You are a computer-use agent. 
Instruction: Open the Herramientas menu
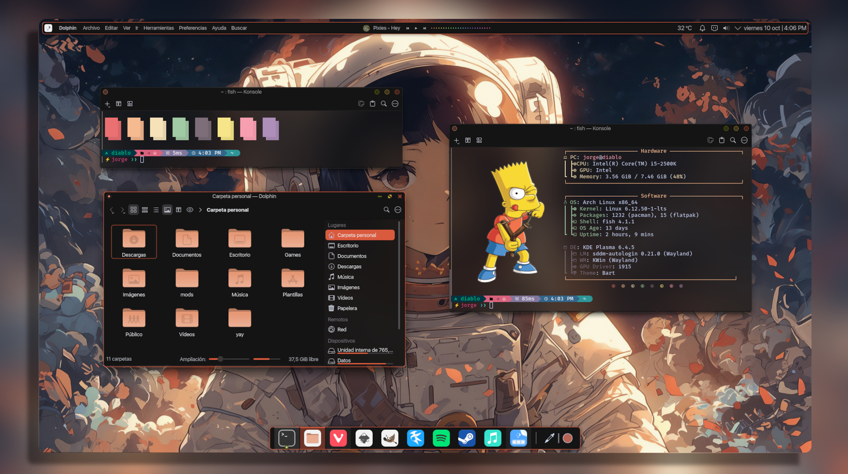pyautogui.click(x=158, y=28)
